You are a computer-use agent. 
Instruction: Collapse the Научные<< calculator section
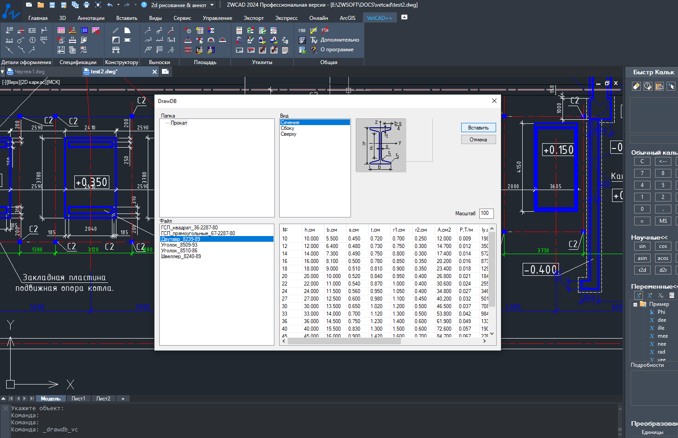[649, 237]
